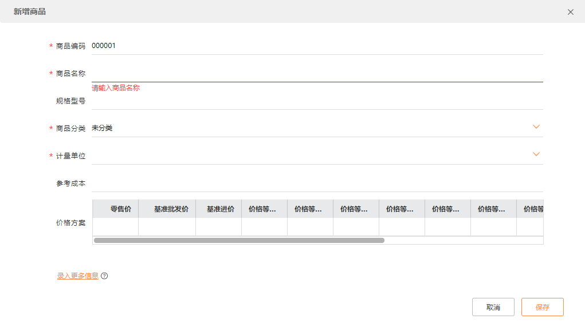Expand the 商品分类 dropdown arrow
Screen dimensions: 585x327
tap(536, 127)
